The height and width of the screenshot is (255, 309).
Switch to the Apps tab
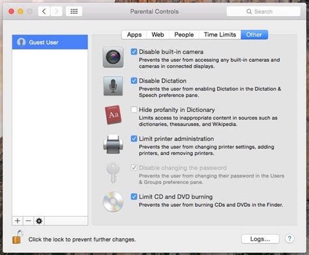pyautogui.click(x=134, y=34)
